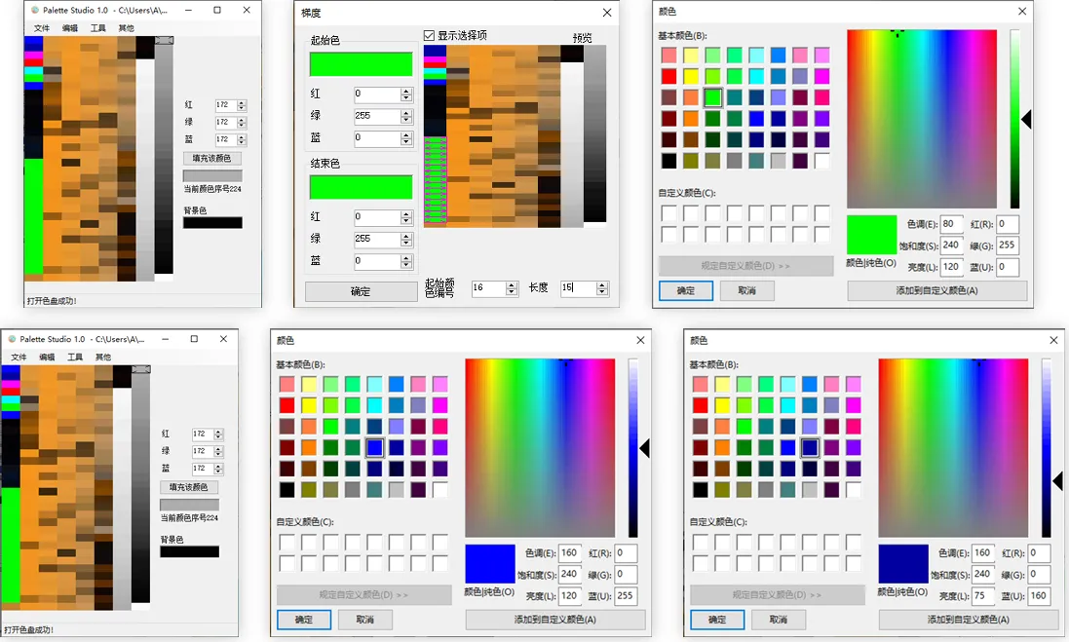
Task: Click 取消 in the color dialog showing blue 255
Action: click(x=364, y=620)
